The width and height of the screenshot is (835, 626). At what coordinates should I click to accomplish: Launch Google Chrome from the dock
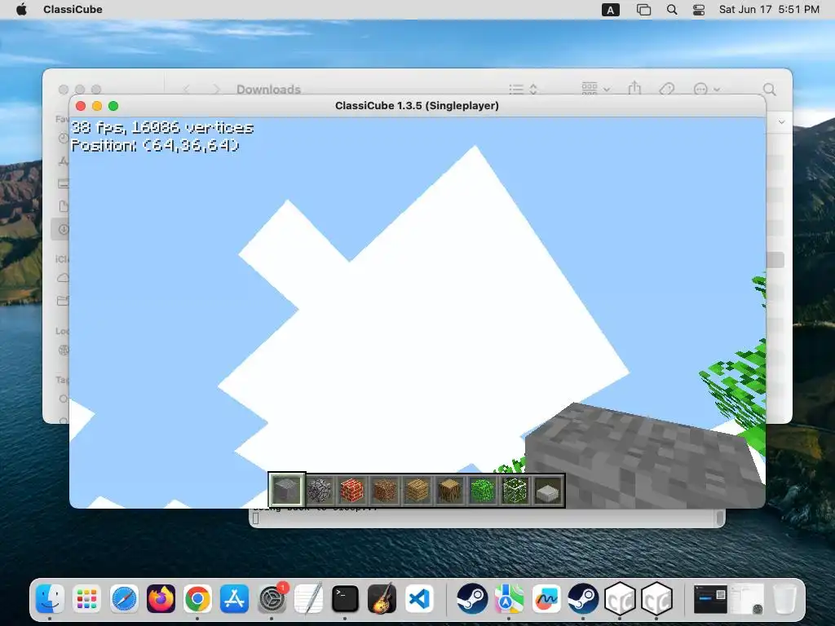click(197, 598)
